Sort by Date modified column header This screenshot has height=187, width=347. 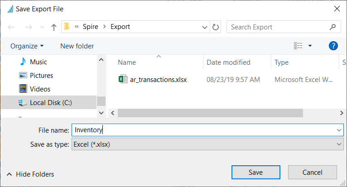228,62
